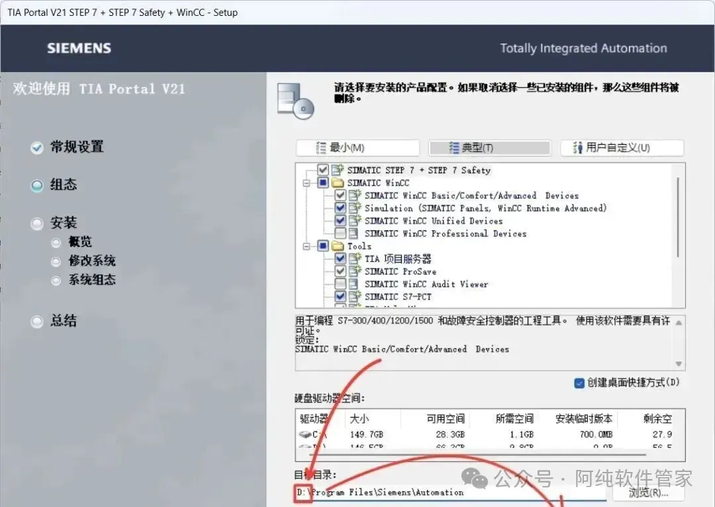Select the 常规设置 step in the sidebar

coord(67,147)
